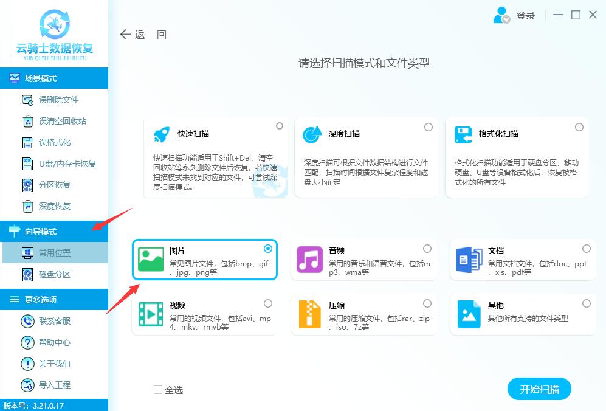Screen dimensions: 606x411
Task: Click the 格式化扫描 description text
Action: pyautogui.click(x=516, y=173)
